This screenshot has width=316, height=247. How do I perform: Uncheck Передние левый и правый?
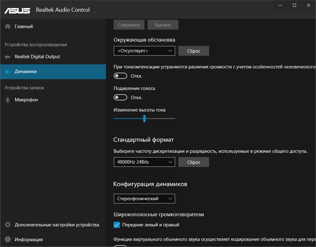116,225
